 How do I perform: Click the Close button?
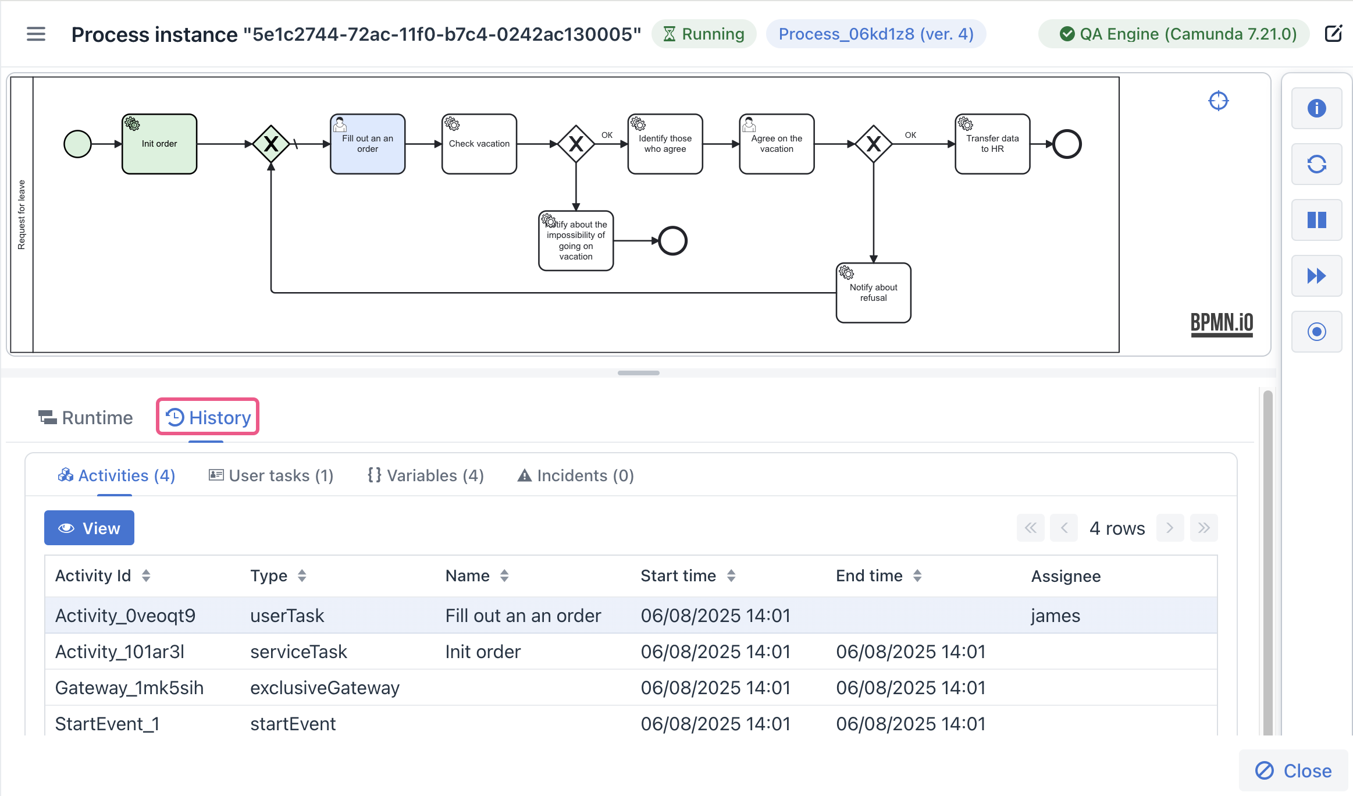[x=1294, y=770]
